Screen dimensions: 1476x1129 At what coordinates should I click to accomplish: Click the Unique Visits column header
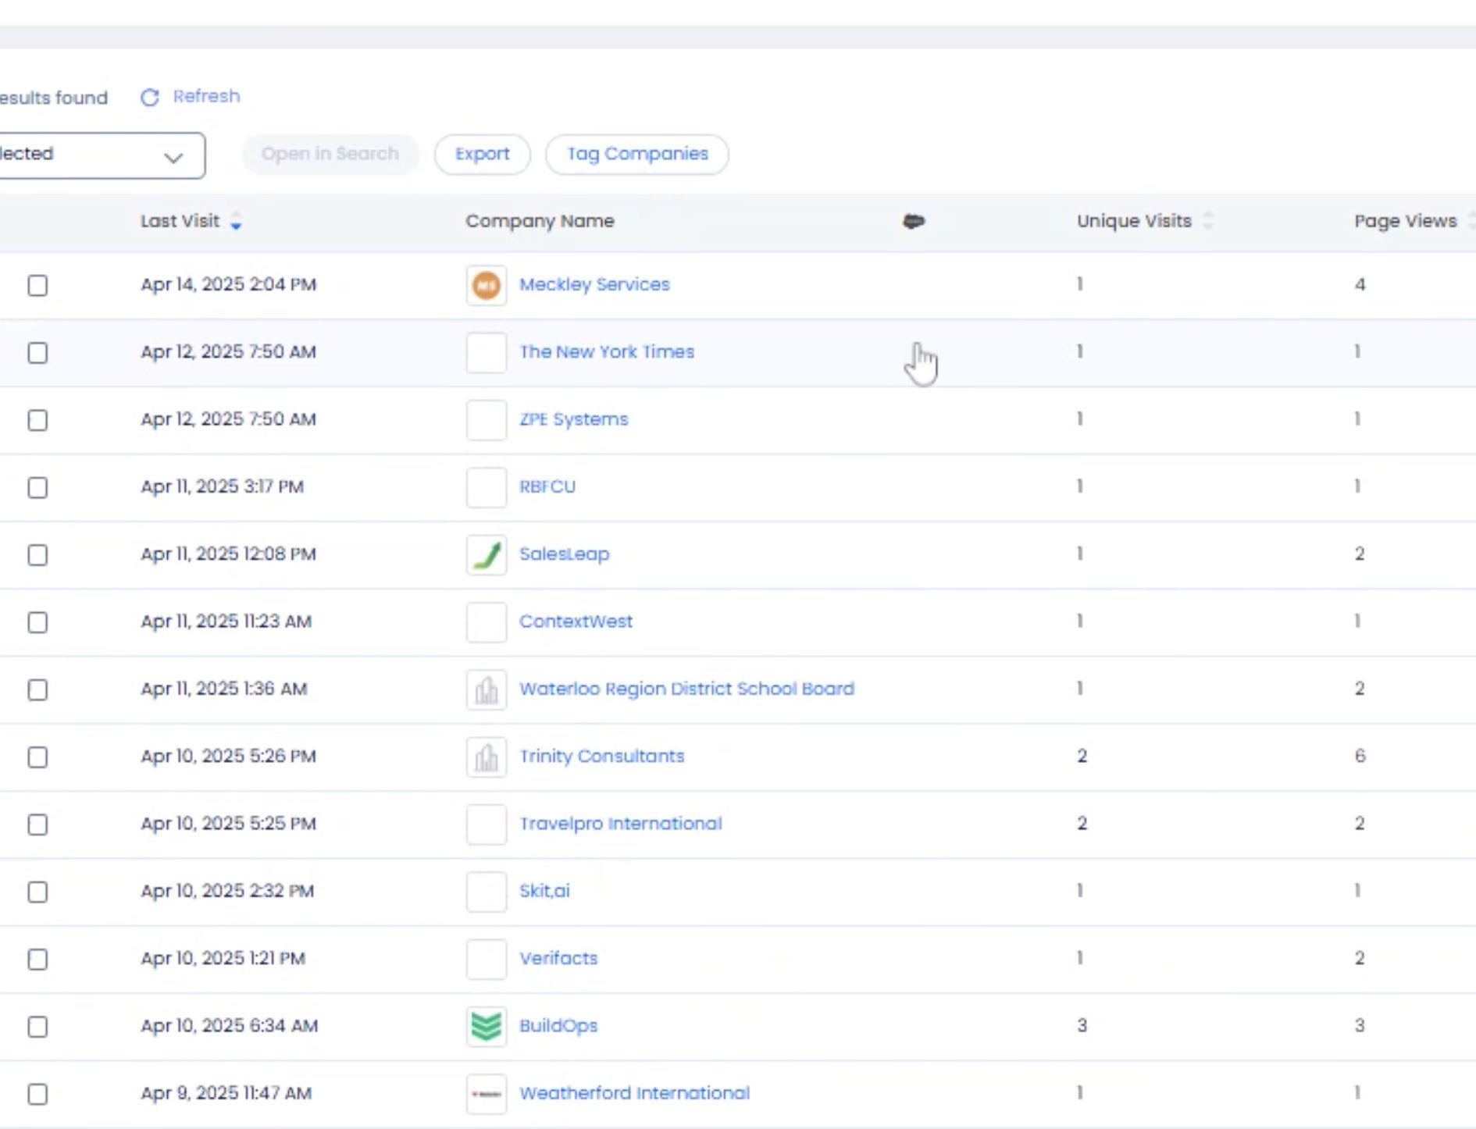click(1134, 221)
